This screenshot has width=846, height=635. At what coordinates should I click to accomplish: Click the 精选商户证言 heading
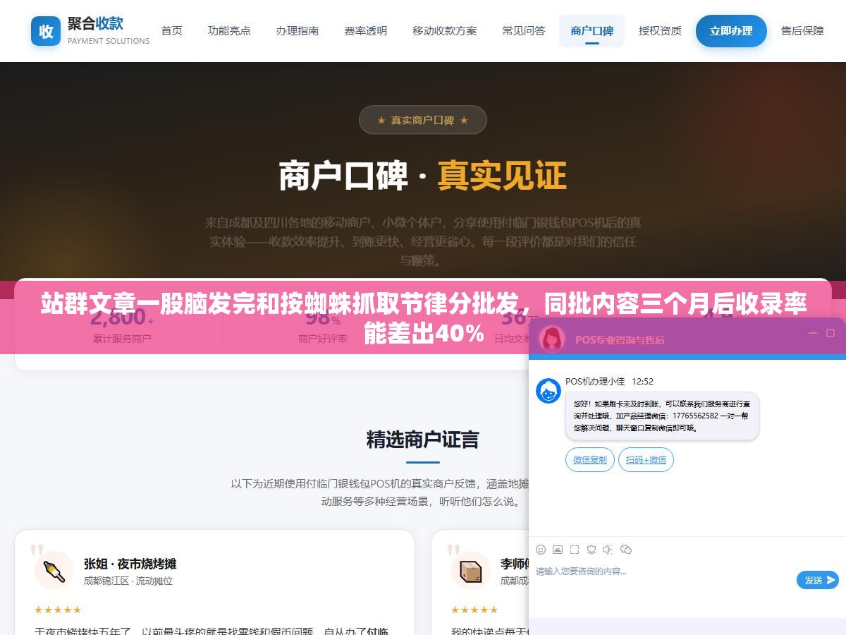[423, 440]
